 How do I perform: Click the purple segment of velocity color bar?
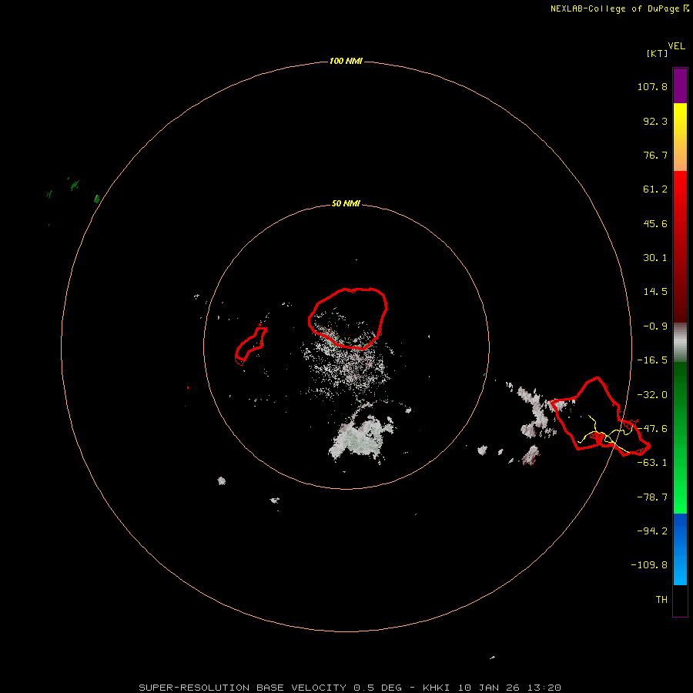tap(680, 85)
